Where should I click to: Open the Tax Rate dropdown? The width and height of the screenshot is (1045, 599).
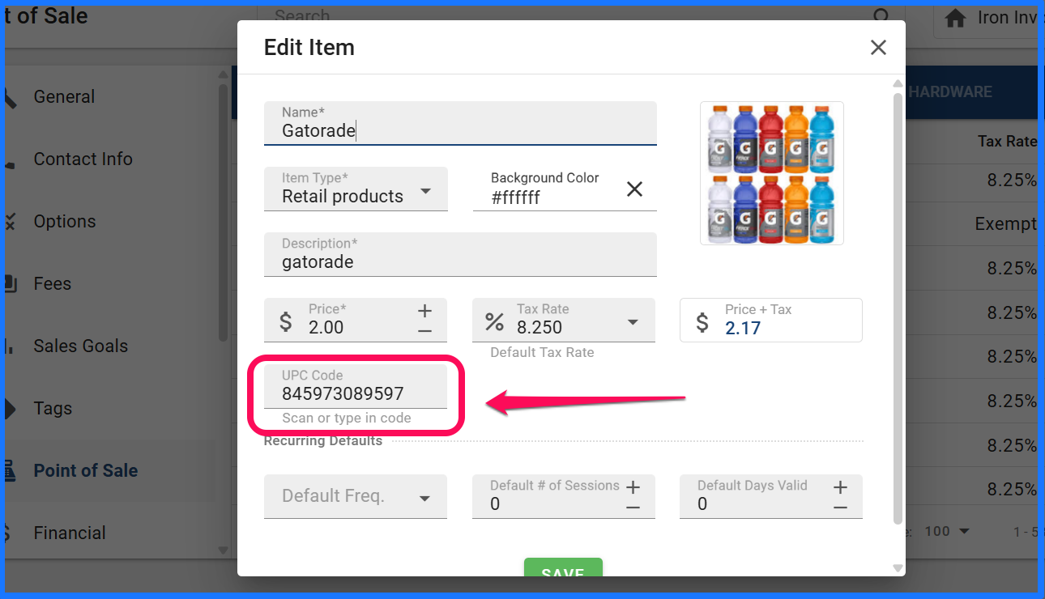coord(564,320)
